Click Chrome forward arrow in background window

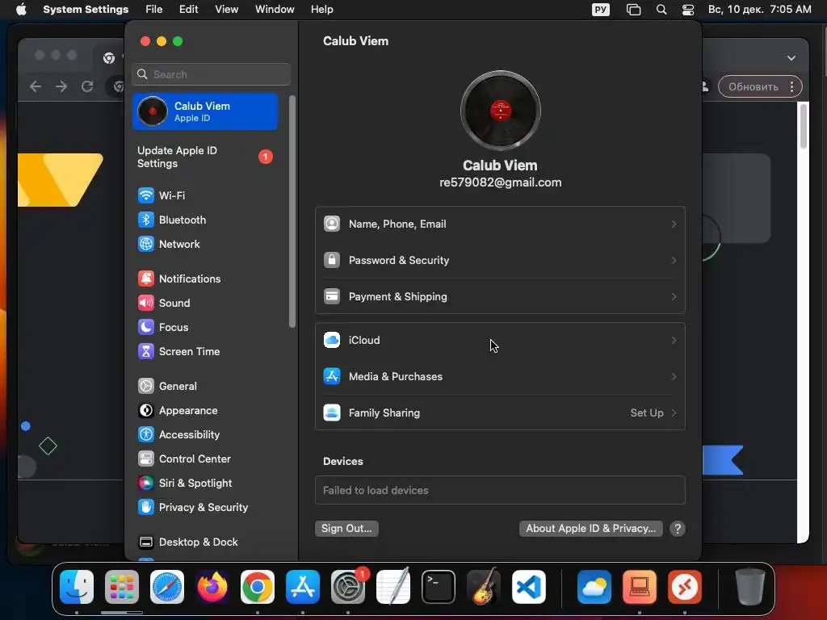click(61, 86)
